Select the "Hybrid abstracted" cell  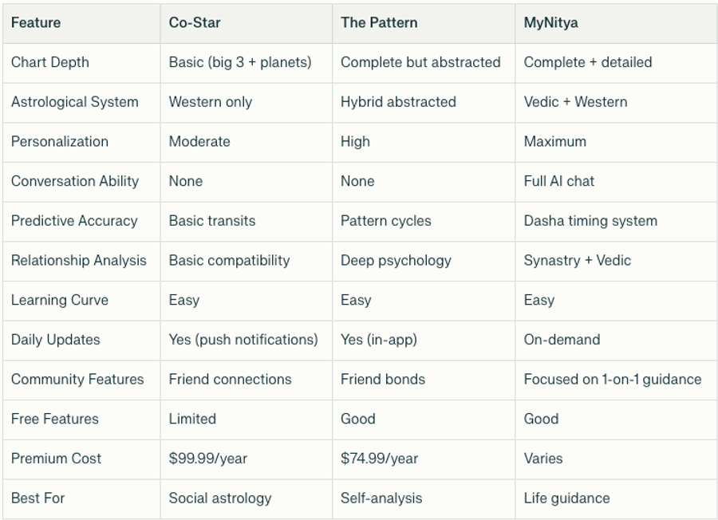tap(398, 102)
